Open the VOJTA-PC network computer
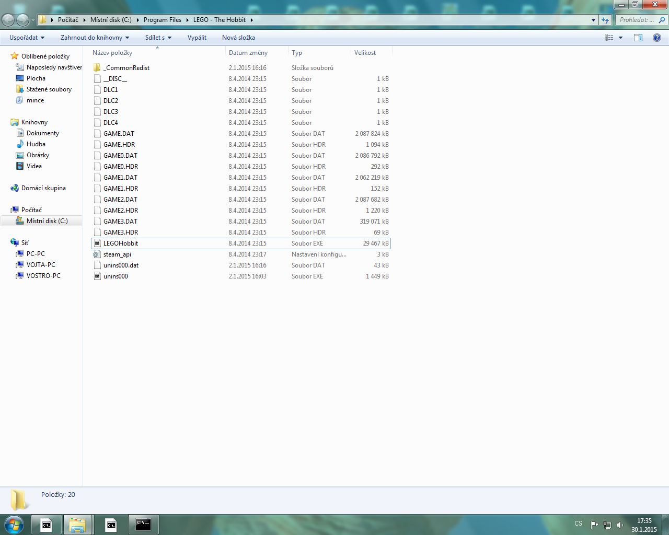The width and height of the screenshot is (669, 535). [x=41, y=265]
